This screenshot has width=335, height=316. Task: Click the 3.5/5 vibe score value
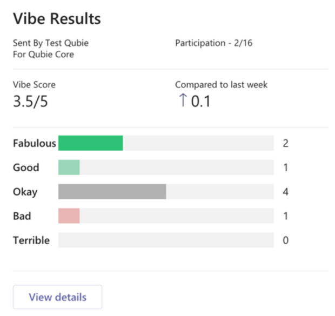[x=30, y=101]
